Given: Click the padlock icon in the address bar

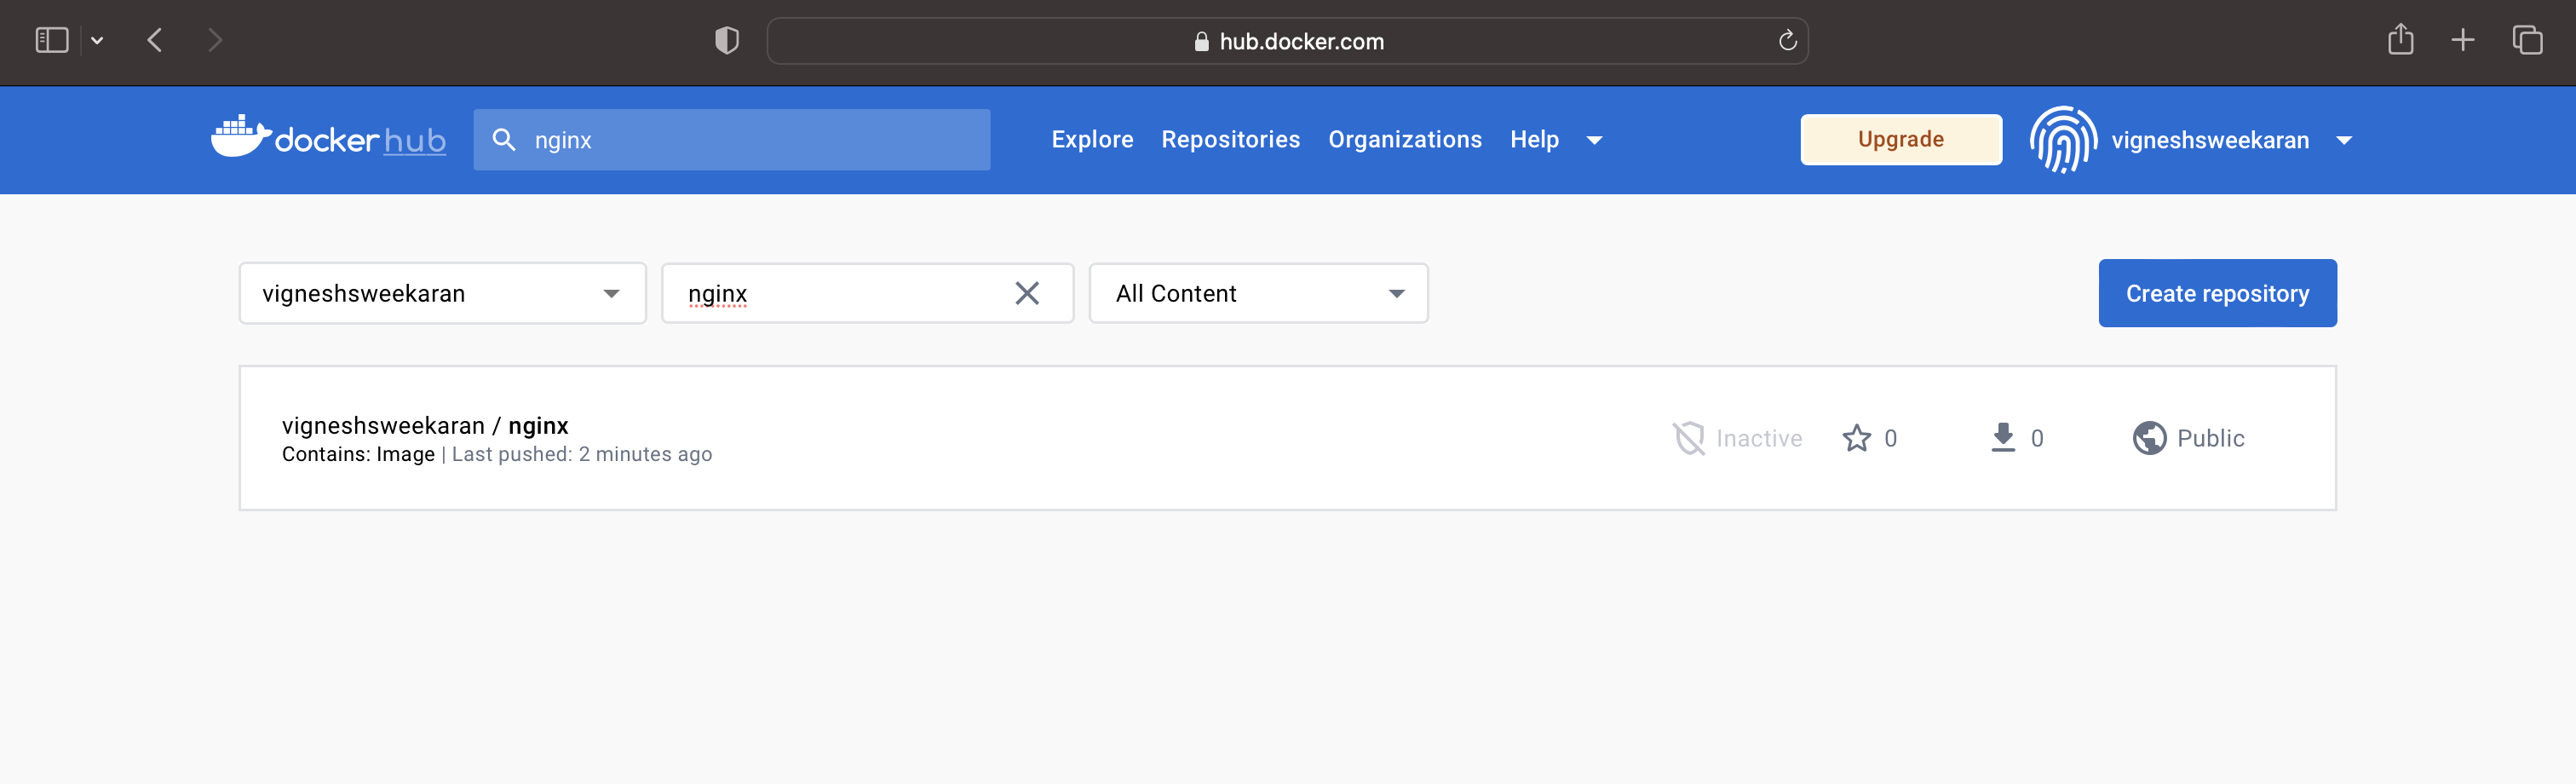Looking at the screenshot, I should click(x=1202, y=41).
